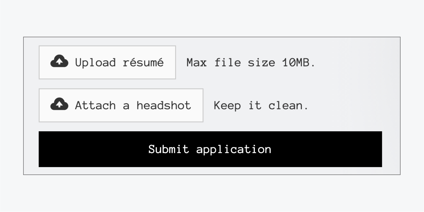Viewport: 424px width, 212px height.
Task: Tap the arrow inside the headshot cloud icon
Action: (x=59, y=105)
